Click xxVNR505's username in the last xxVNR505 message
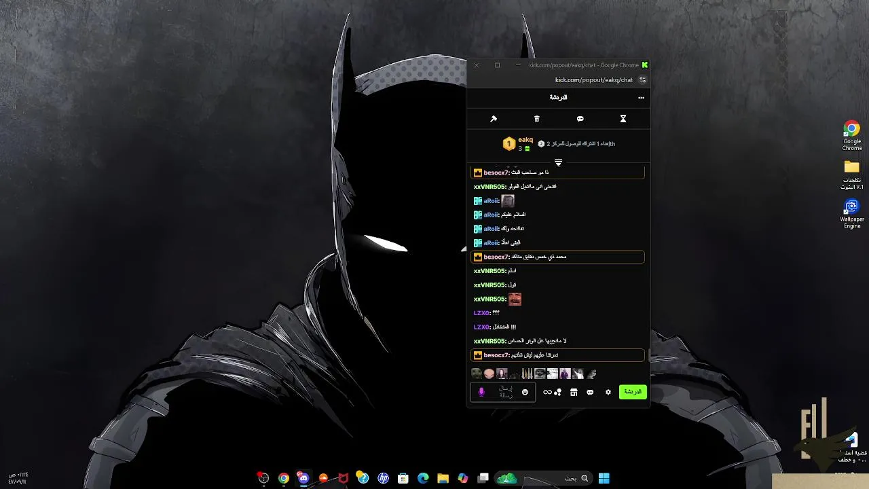 (489, 341)
